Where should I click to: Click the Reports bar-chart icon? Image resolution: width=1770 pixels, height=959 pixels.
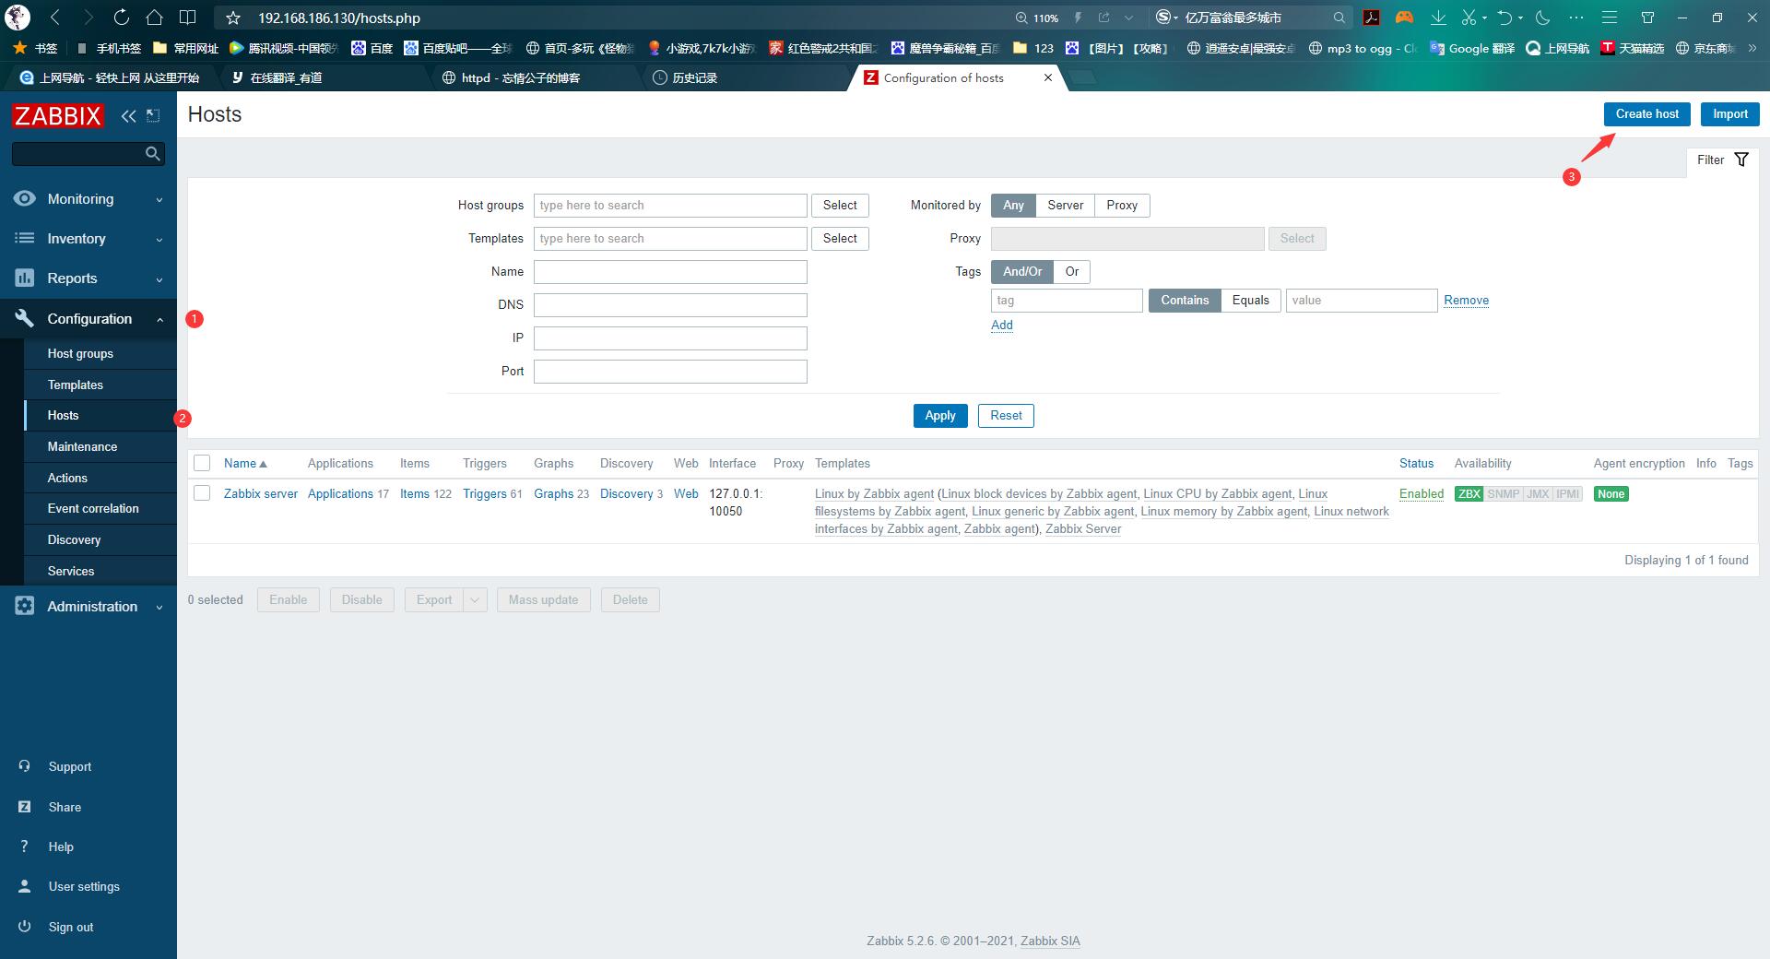25,278
